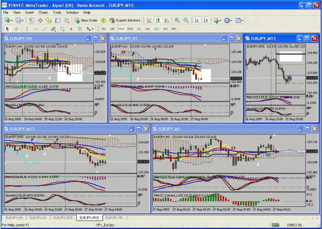This screenshot has width=322, height=229.
Task: Switch chart to line chart style
Action: [167, 20]
